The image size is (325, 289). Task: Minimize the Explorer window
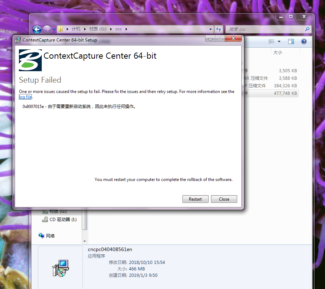281,16
